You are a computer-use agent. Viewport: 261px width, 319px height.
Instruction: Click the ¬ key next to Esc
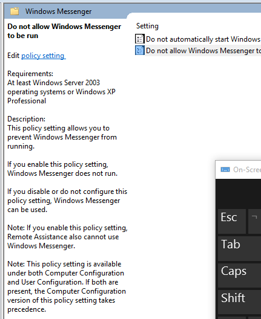[254, 222]
